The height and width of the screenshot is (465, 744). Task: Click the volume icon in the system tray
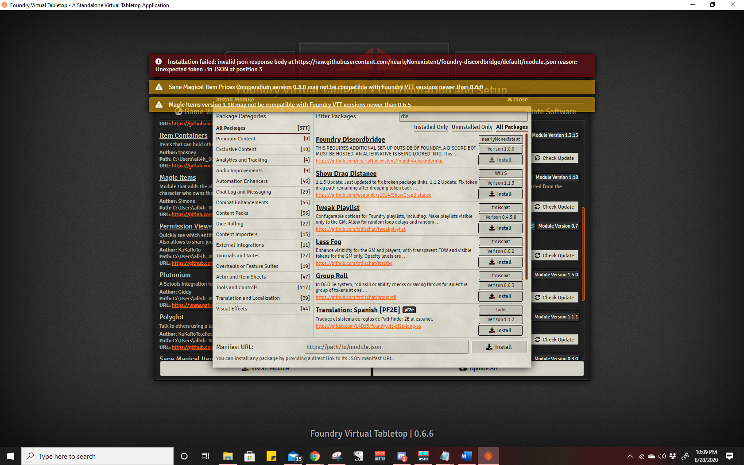662,456
